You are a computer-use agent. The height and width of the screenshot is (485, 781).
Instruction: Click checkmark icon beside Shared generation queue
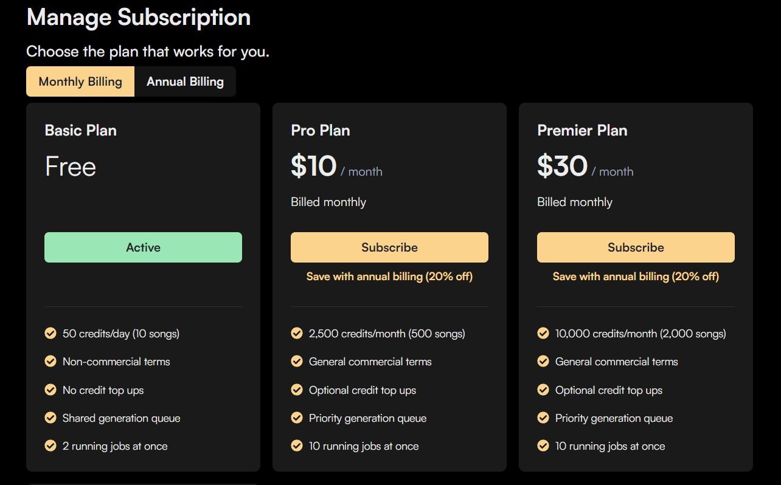(50, 418)
